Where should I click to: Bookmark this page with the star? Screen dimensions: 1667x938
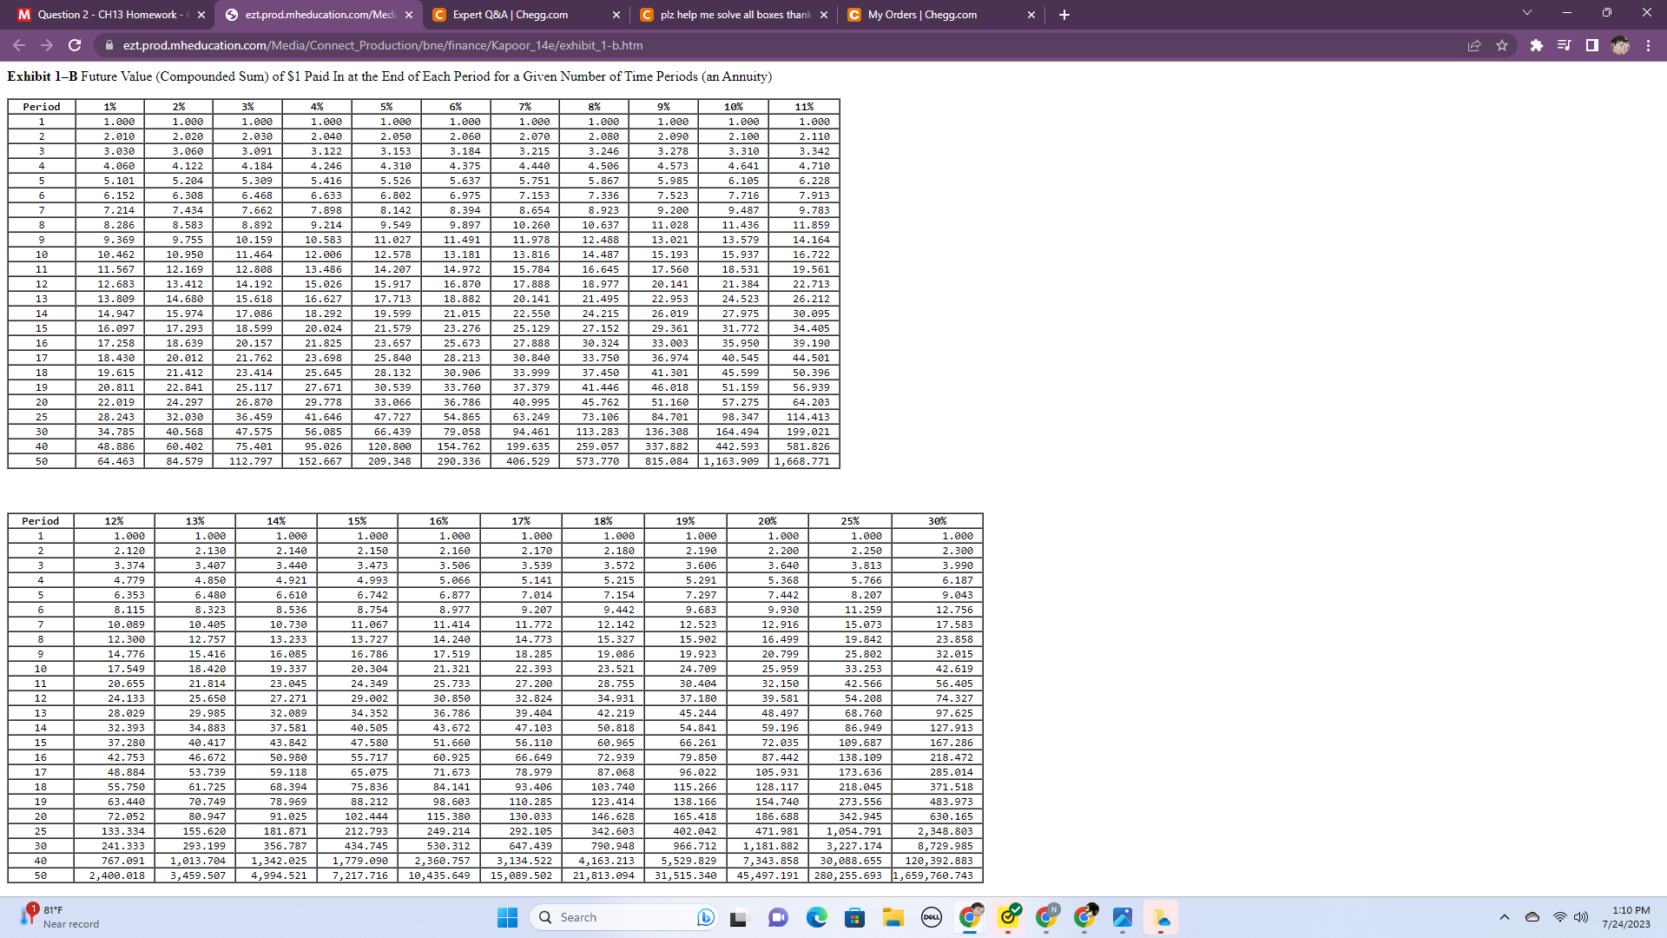click(x=1502, y=45)
